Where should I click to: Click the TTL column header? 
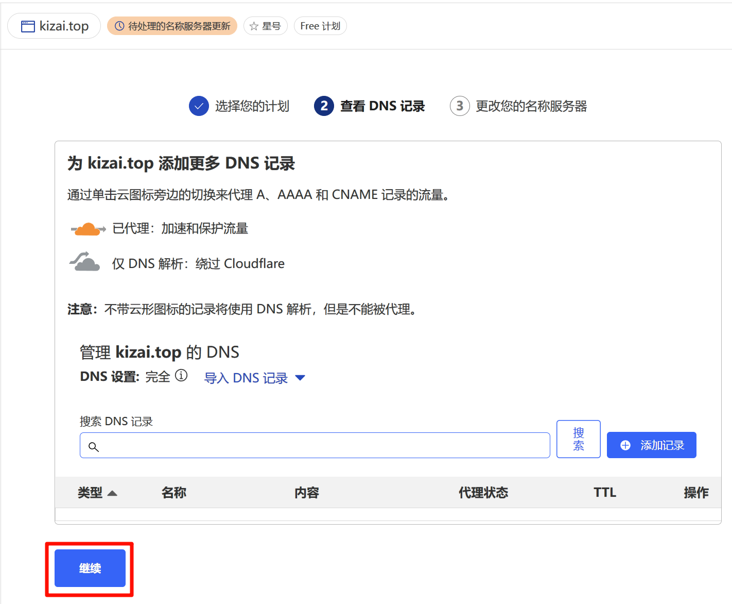(x=605, y=493)
